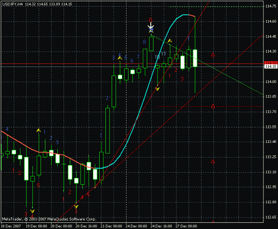Click the 114.45 price scale label
This screenshot has height=229, width=278.
271,36
